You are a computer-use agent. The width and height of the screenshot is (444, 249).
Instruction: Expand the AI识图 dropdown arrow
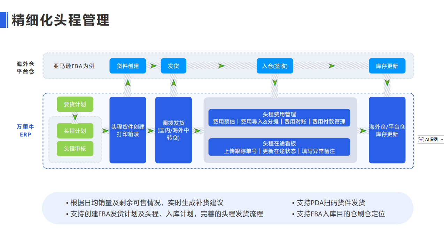click(x=442, y=140)
